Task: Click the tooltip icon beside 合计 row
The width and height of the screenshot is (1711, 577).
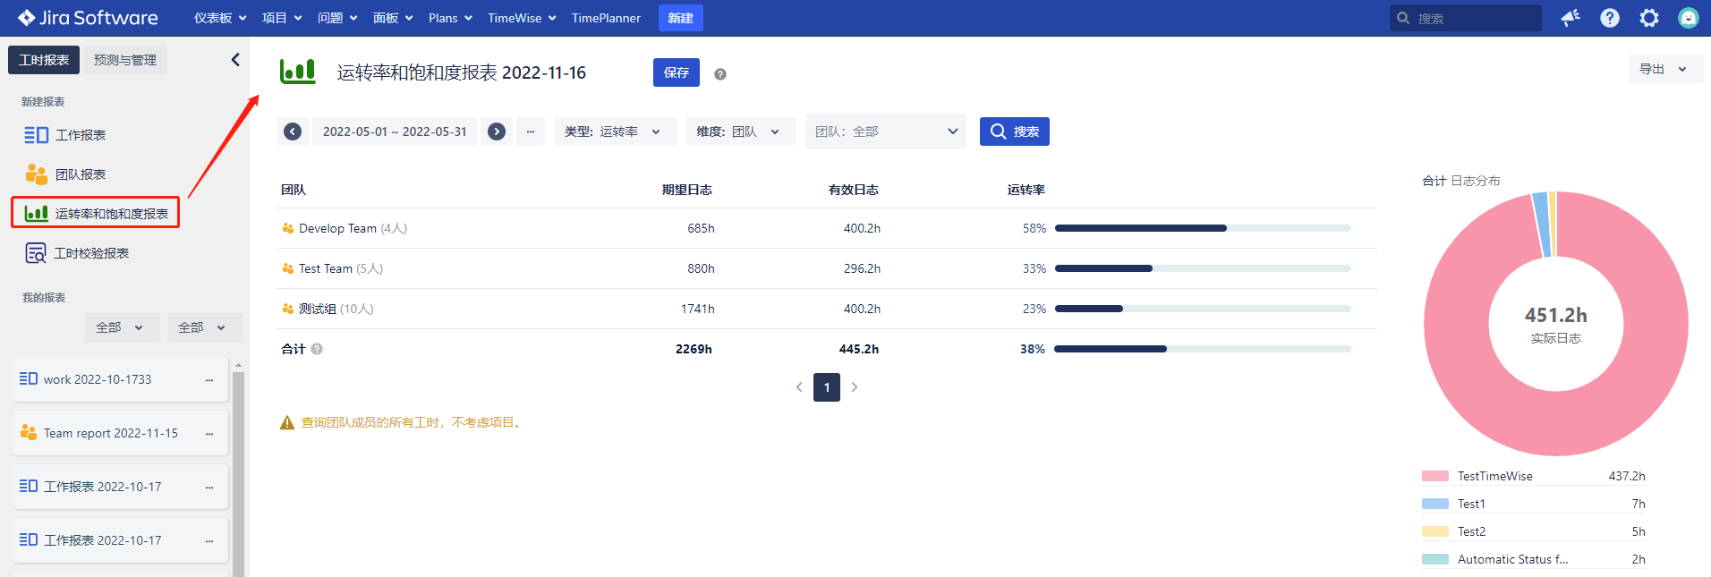Action: [317, 349]
